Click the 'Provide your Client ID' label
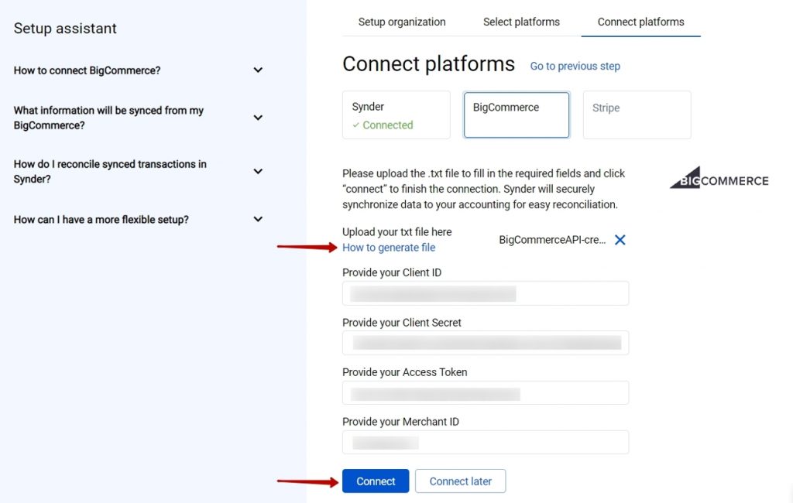This screenshot has width=793, height=503. (x=392, y=272)
